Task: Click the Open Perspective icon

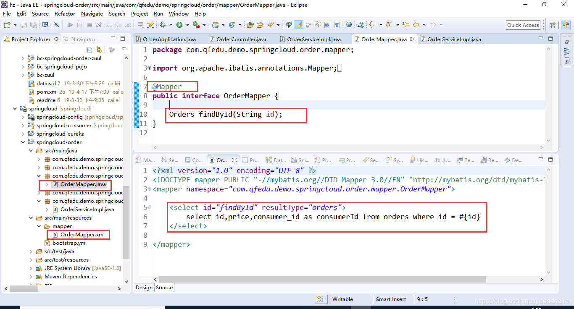Action: (x=552, y=25)
